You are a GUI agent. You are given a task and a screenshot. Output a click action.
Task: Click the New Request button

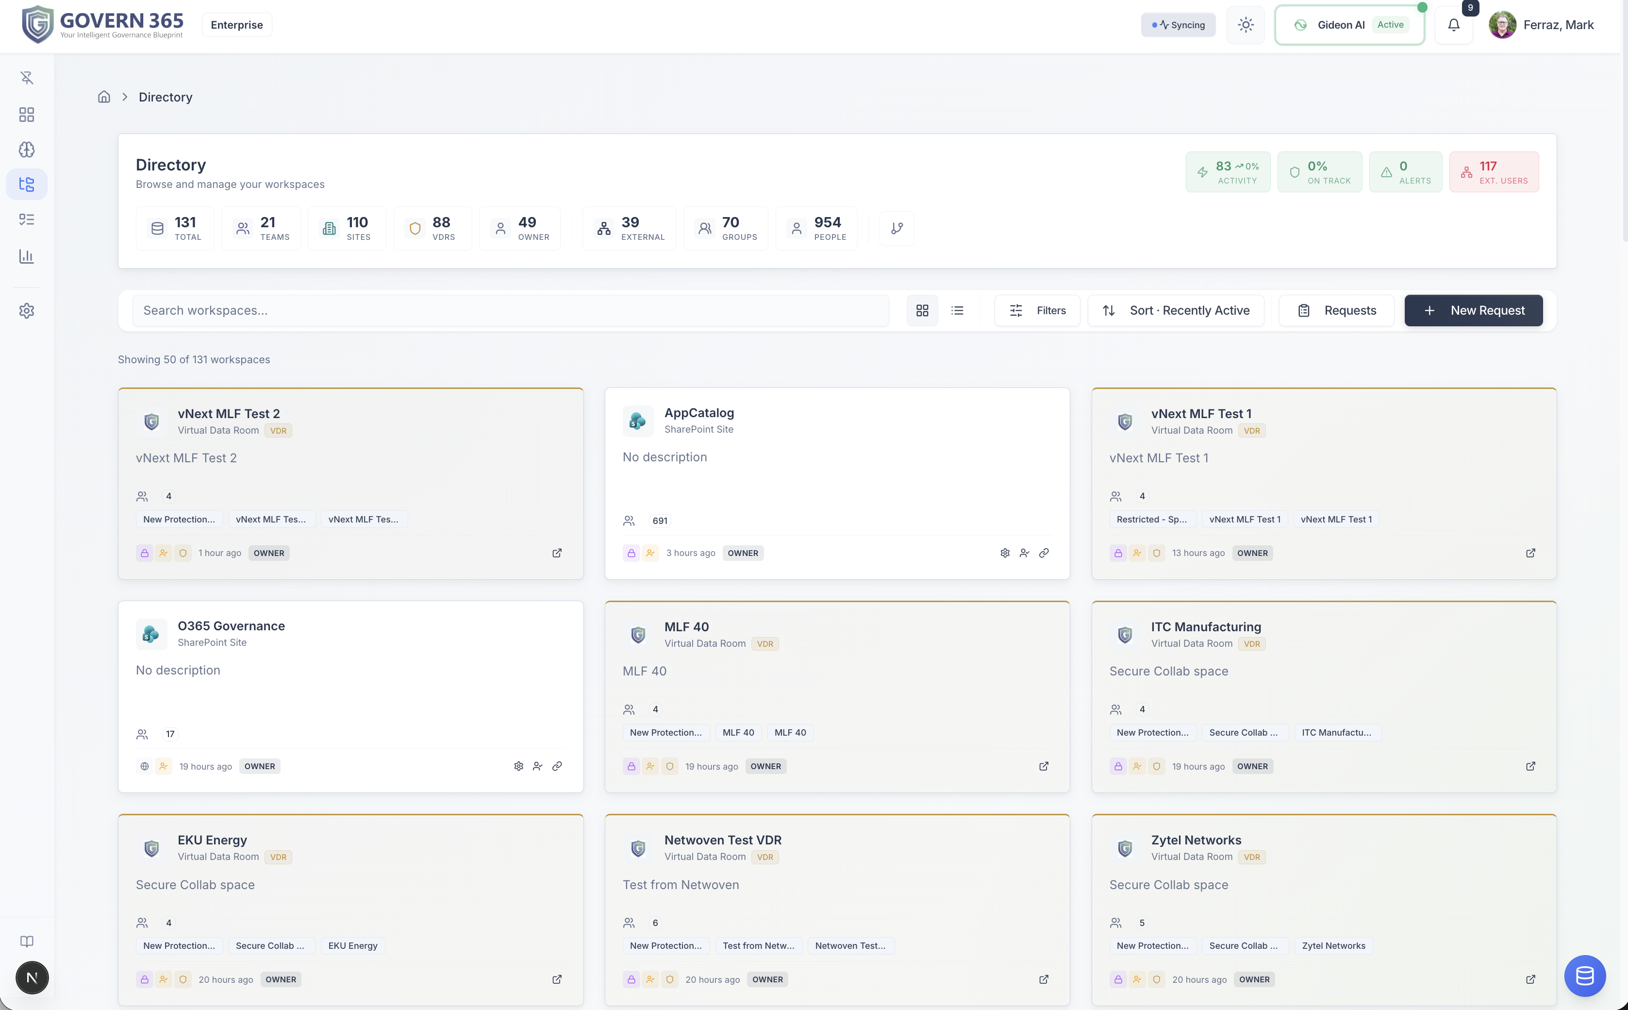pyautogui.click(x=1473, y=311)
